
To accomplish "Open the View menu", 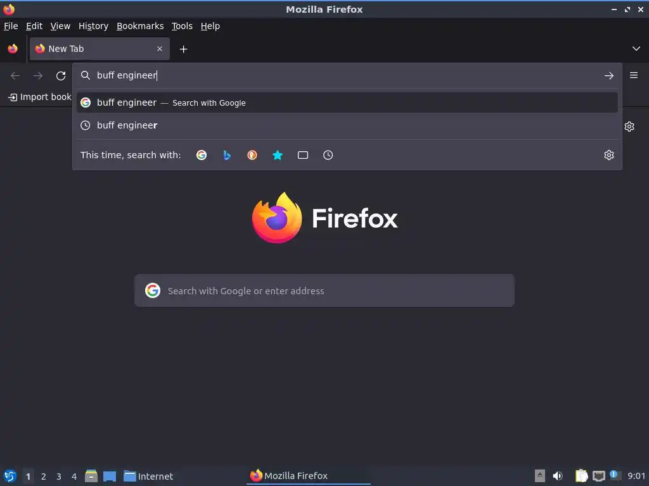I will pos(60,26).
